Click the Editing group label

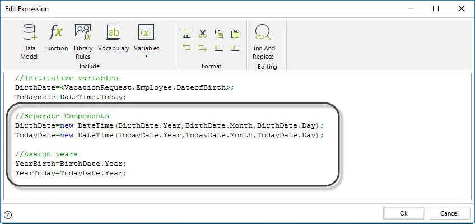click(x=267, y=67)
